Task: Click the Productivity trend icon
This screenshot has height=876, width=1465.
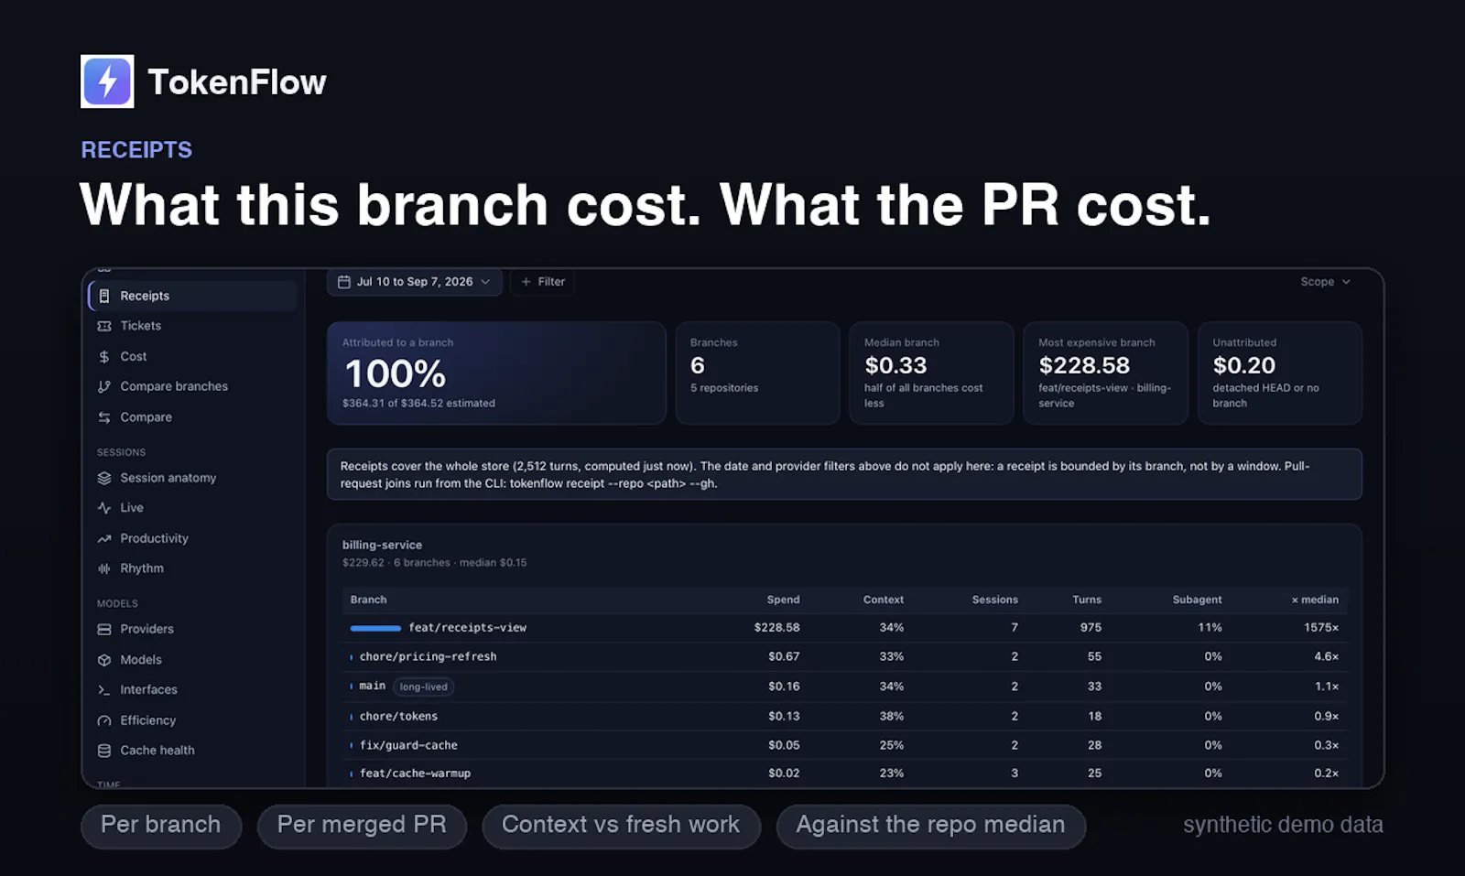Action: pos(104,538)
